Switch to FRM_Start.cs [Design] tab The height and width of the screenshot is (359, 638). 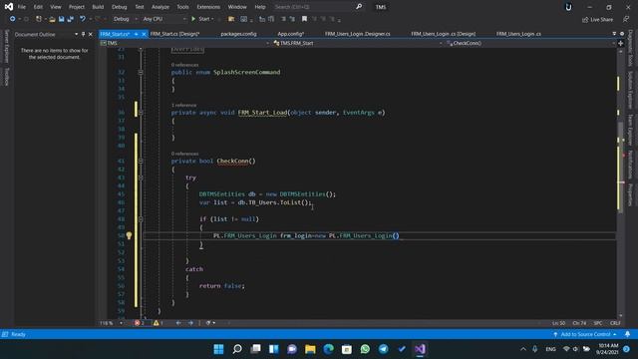pyautogui.click(x=175, y=34)
